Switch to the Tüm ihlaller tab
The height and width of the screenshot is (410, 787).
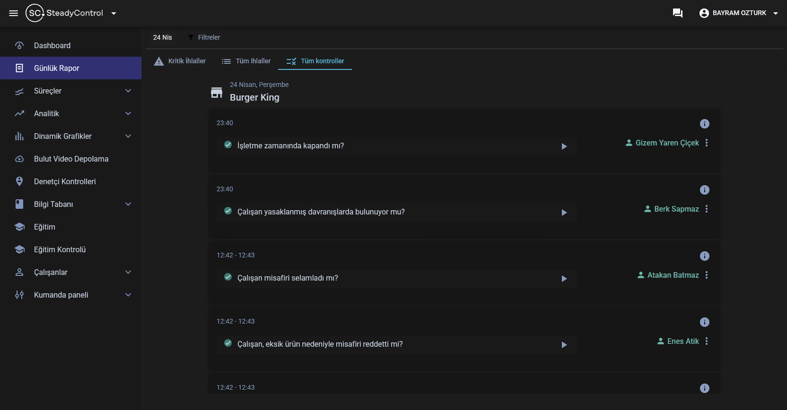246,61
